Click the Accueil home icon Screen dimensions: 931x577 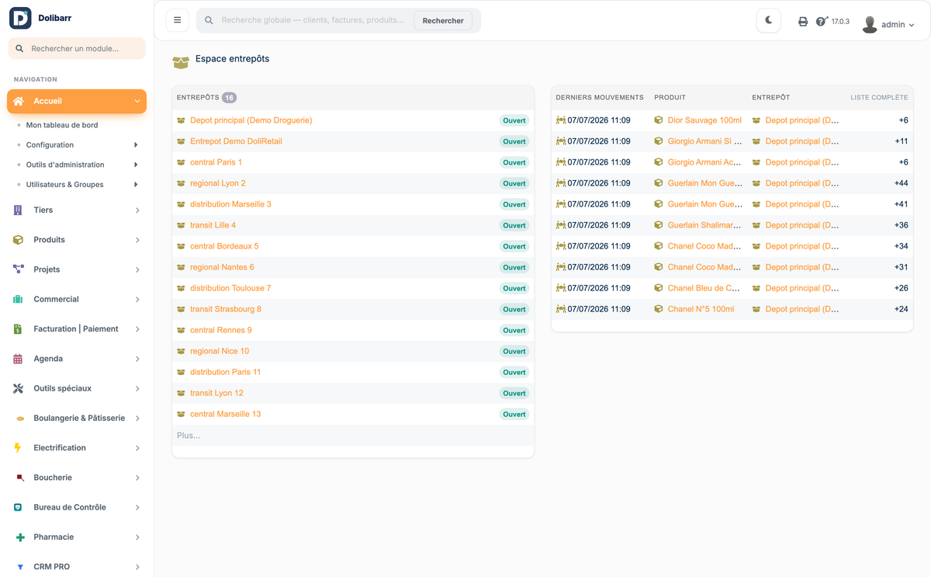pos(19,101)
